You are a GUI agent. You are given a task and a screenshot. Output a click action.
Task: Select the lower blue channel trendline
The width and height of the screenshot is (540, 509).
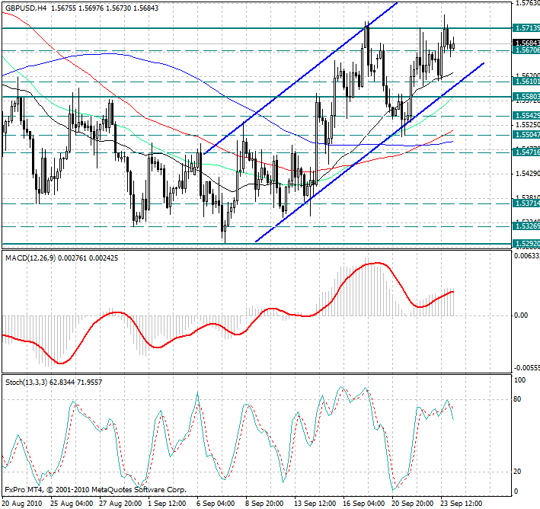tap(370, 152)
